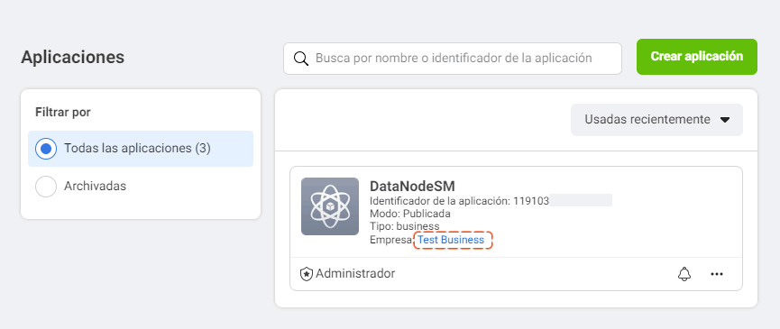Focus the application name search field
This screenshot has height=329, width=780.
(x=453, y=59)
